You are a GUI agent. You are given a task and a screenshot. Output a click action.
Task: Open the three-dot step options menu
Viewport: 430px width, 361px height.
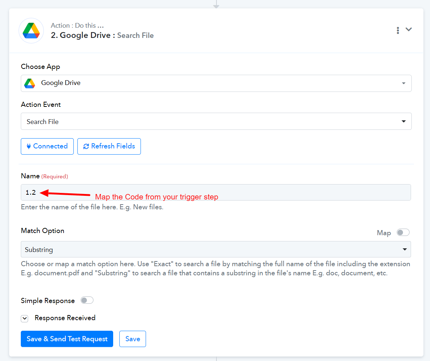(x=398, y=30)
